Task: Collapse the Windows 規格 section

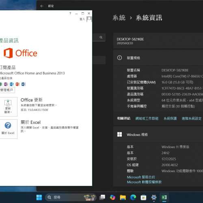Action: [158, 134]
